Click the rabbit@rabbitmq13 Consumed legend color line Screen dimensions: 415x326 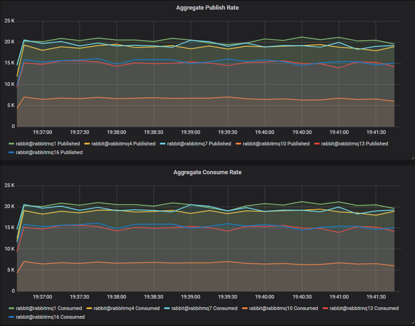coord(325,308)
